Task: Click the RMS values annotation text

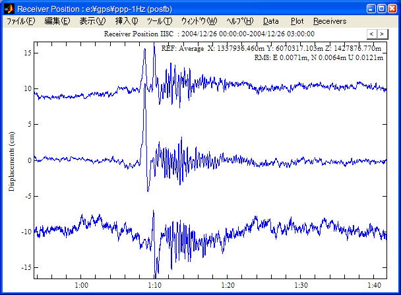Action: click(x=317, y=58)
